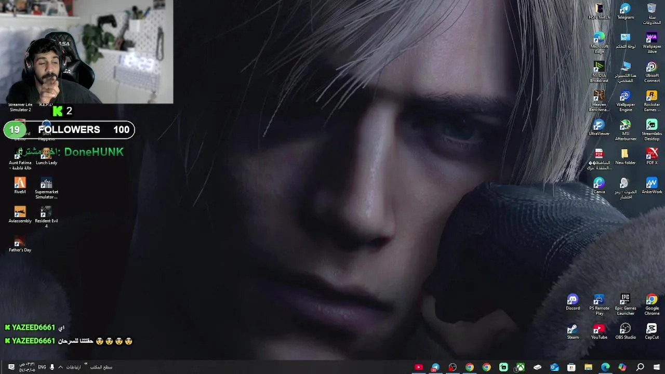Open the Canva desktop shortcut

[599, 186]
